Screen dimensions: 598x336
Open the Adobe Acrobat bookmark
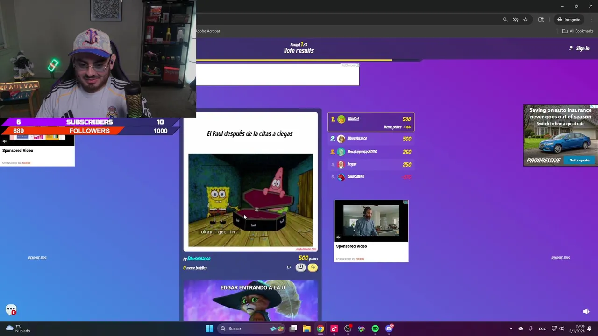pos(207,31)
